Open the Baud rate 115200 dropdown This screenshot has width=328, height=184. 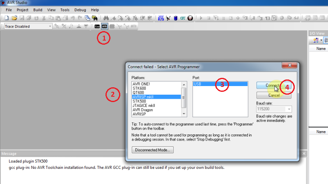(289, 109)
